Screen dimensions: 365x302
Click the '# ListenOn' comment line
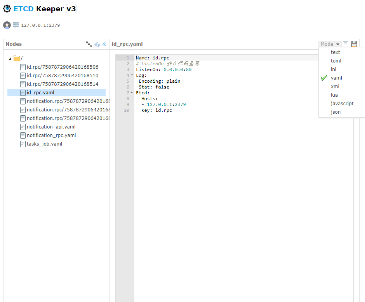[x=168, y=64]
